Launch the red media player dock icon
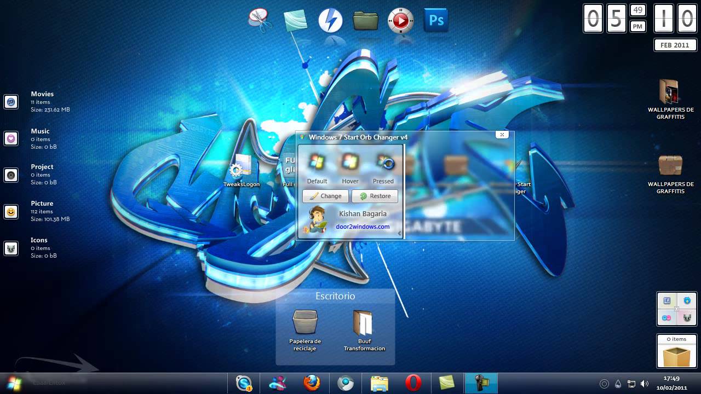Image resolution: width=701 pixels, height=394 pixels. [x=401, y=21]
